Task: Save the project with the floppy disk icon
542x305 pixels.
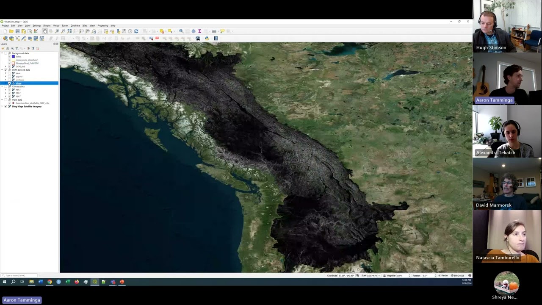Action: click(17, 31)
